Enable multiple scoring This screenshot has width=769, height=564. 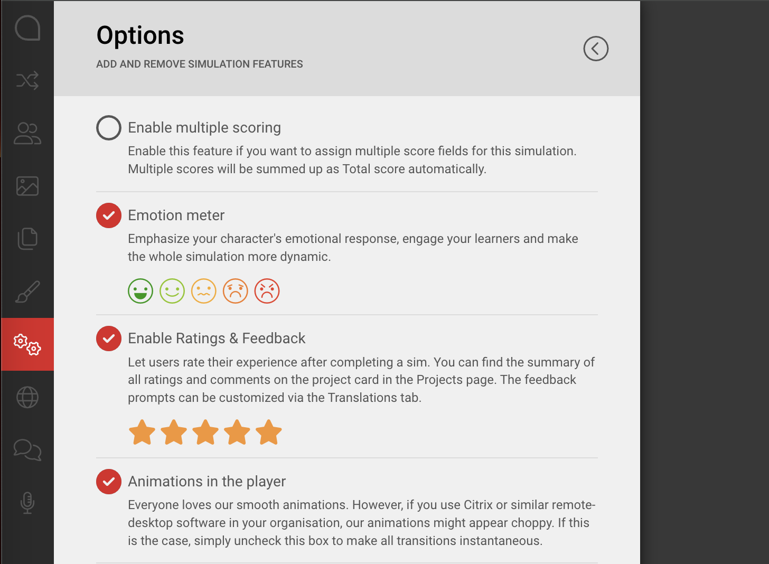point(108,127)
